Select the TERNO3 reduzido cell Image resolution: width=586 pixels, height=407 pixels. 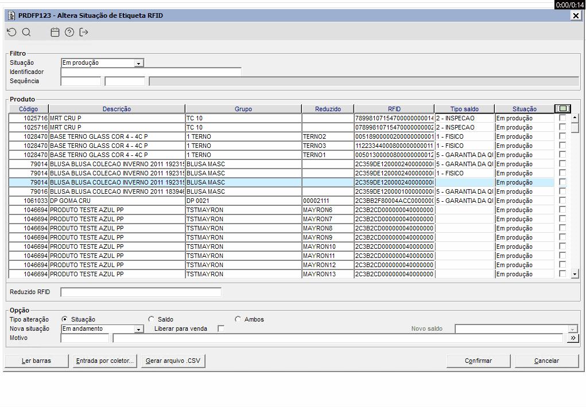pyautogui.click(x=328, y=146)
